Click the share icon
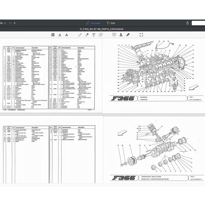This screenshot has width=205, height=205. 187,23
